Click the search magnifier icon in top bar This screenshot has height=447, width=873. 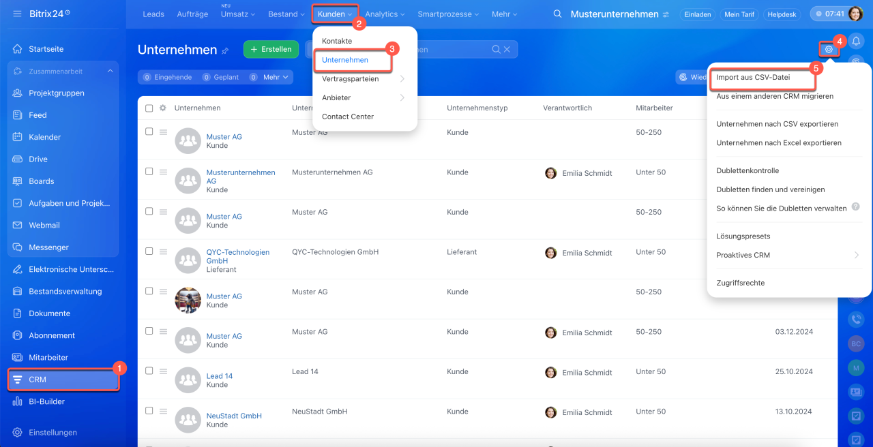(x=558, y=14)
